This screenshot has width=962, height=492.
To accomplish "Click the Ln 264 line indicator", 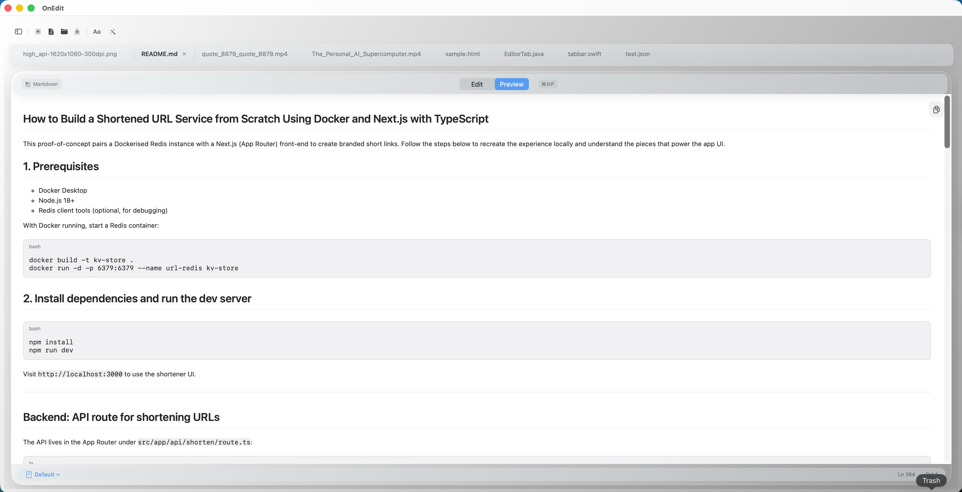I will click(x=906, y=474).
